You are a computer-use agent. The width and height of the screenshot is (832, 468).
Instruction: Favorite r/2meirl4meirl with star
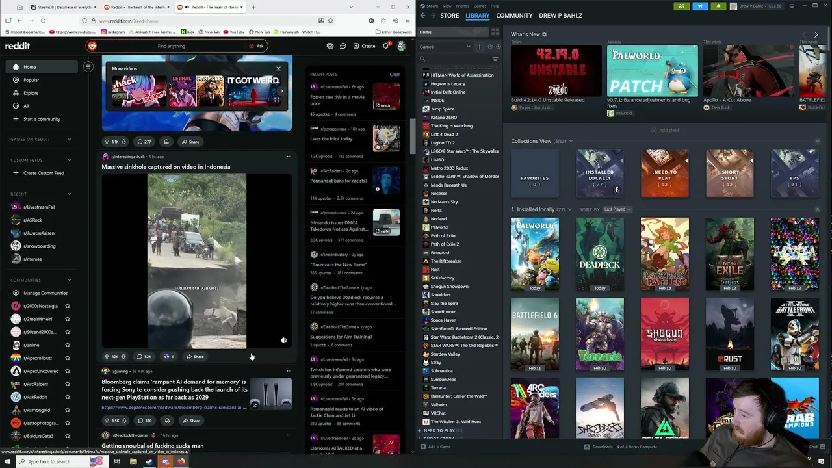click(x=67, y=319)
